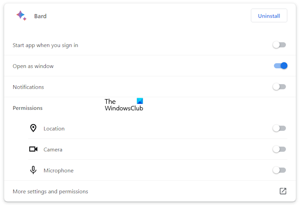
Task: Click the Bard sparkle app icon
Action: [21, 16]
